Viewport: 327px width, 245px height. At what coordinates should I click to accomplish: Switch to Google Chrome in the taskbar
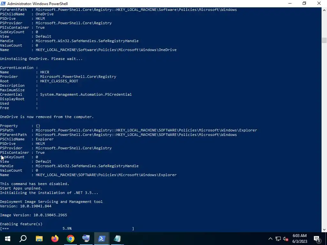tap(71, 239)
